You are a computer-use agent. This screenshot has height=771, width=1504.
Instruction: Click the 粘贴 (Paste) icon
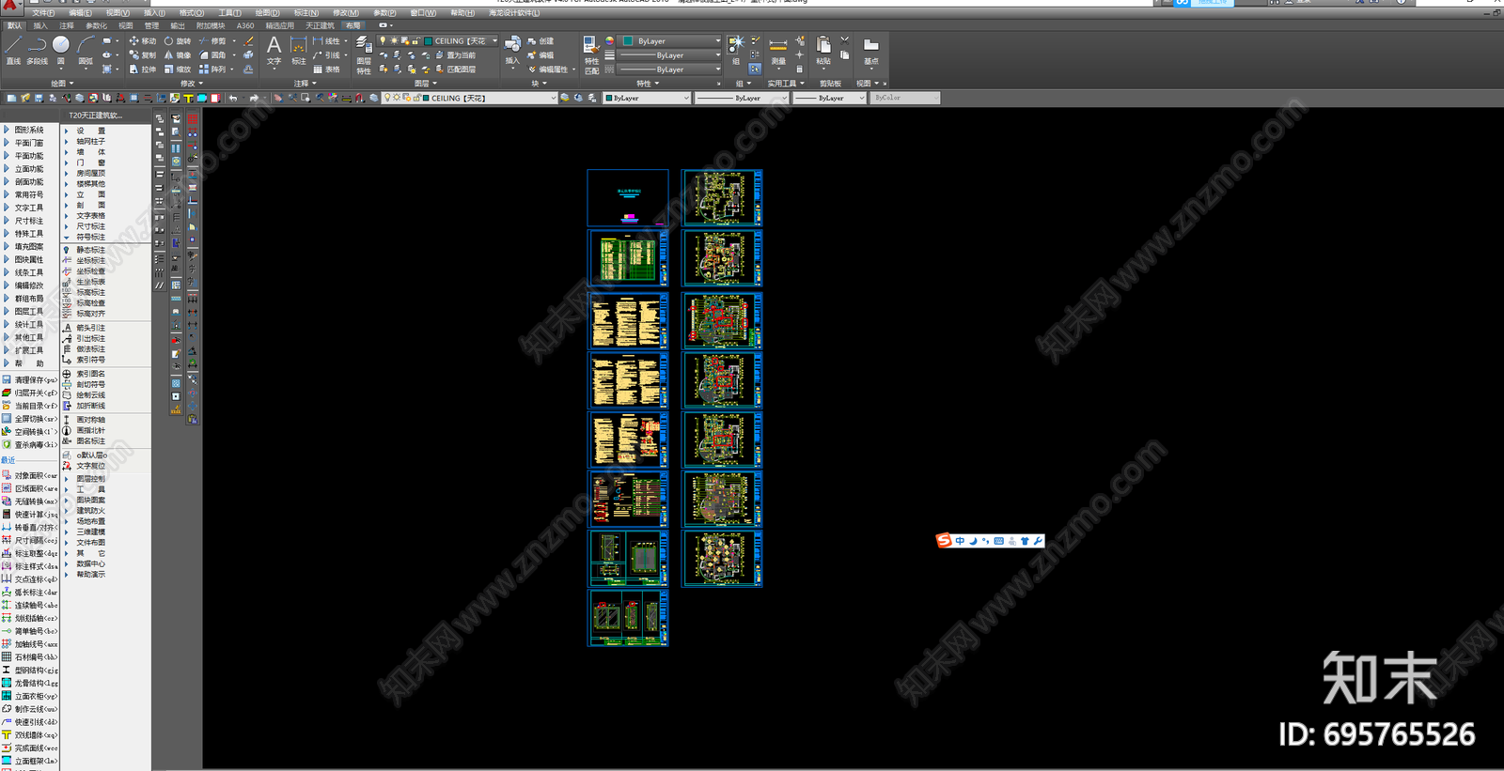coord(823,50)
